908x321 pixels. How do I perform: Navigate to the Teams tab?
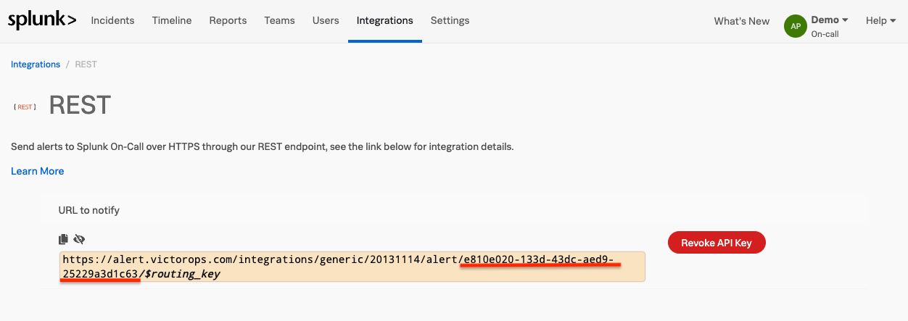(279, 21)
